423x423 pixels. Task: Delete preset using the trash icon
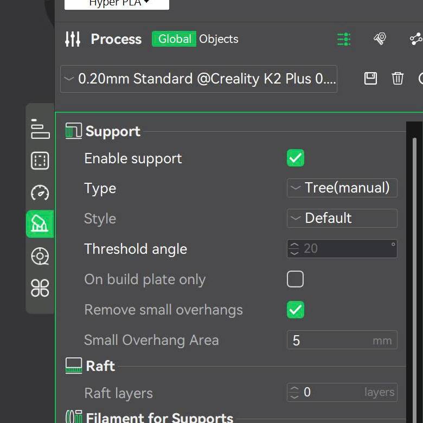point(398,79)
